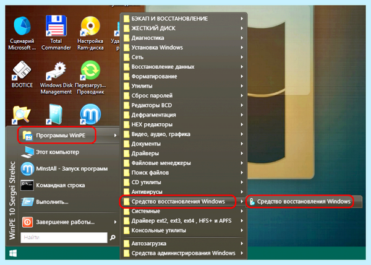This screenshot has width=371, height=265.
Task: Click the folder icon beside Антивирусы
Action: tap(127, 191)
